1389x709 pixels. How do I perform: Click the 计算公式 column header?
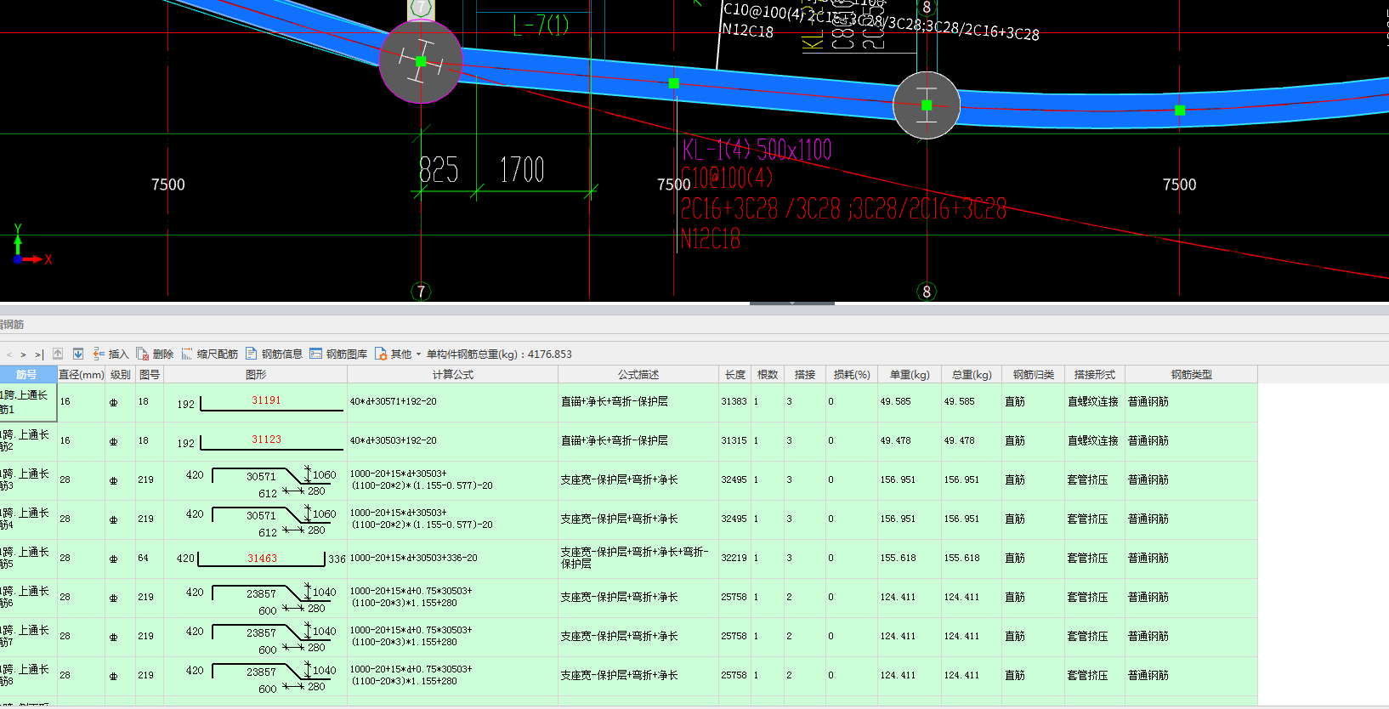[x=453, y=375]
